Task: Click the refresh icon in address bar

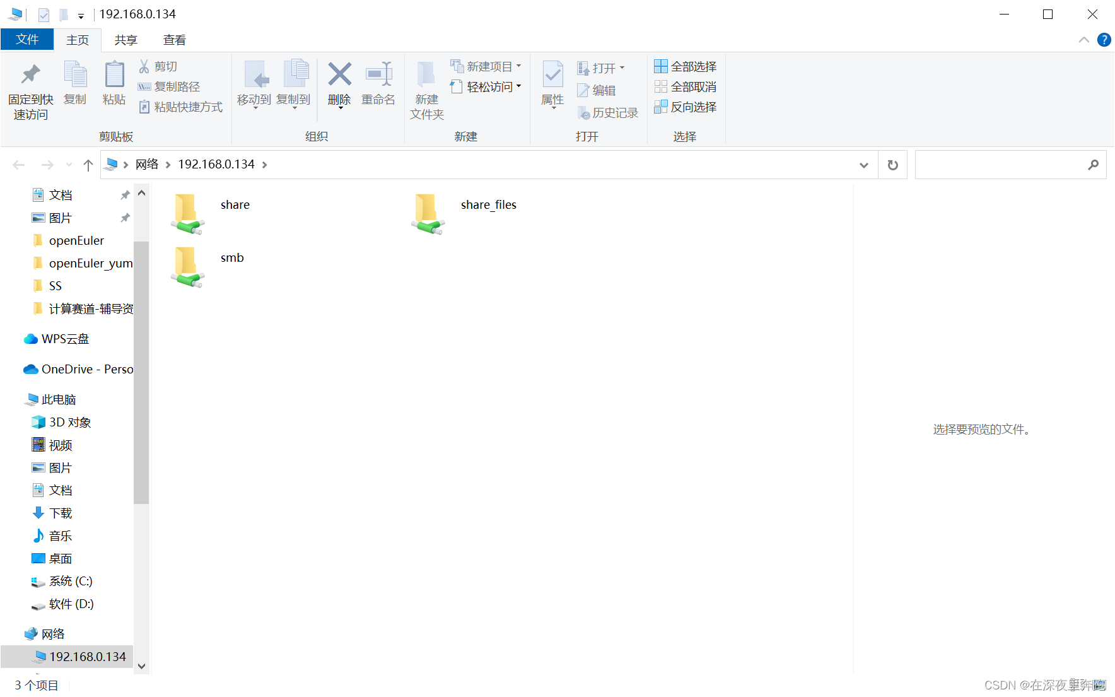Action: tap(892, 165)
